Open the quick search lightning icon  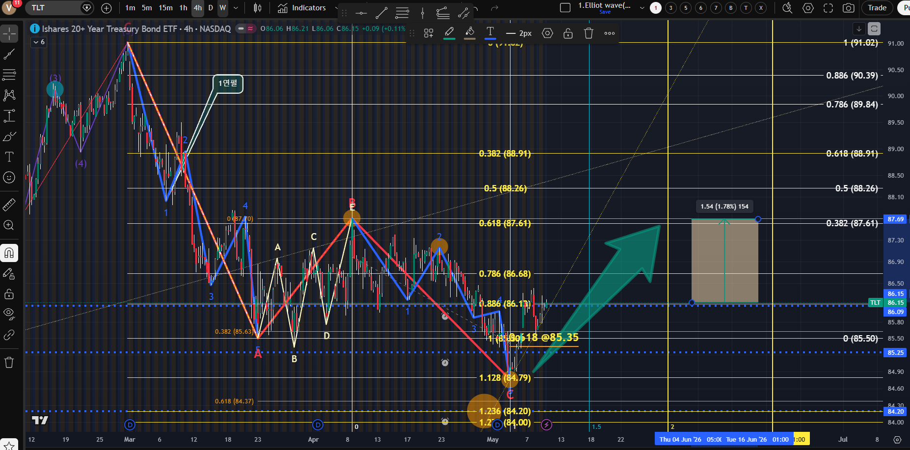[787, 8]
